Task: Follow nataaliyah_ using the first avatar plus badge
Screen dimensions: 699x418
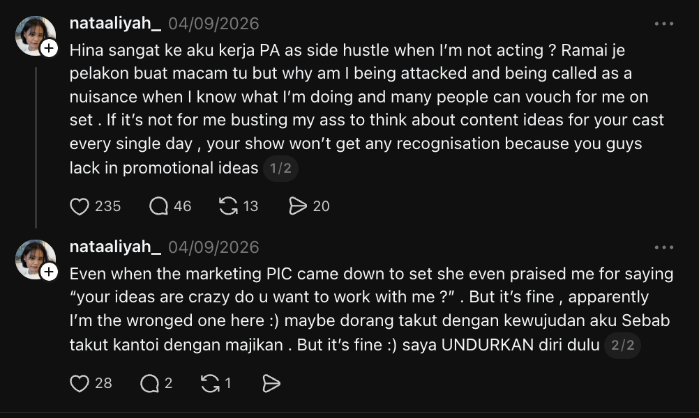Action: click(49, 48)
